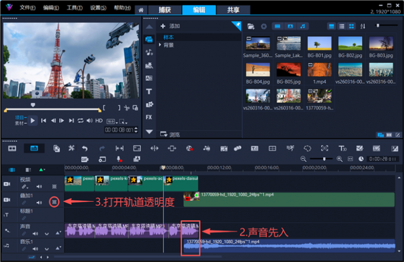Open the preview aspect ratio dropdown
Viewport: 404px width, 262px height.
point(112,122)
